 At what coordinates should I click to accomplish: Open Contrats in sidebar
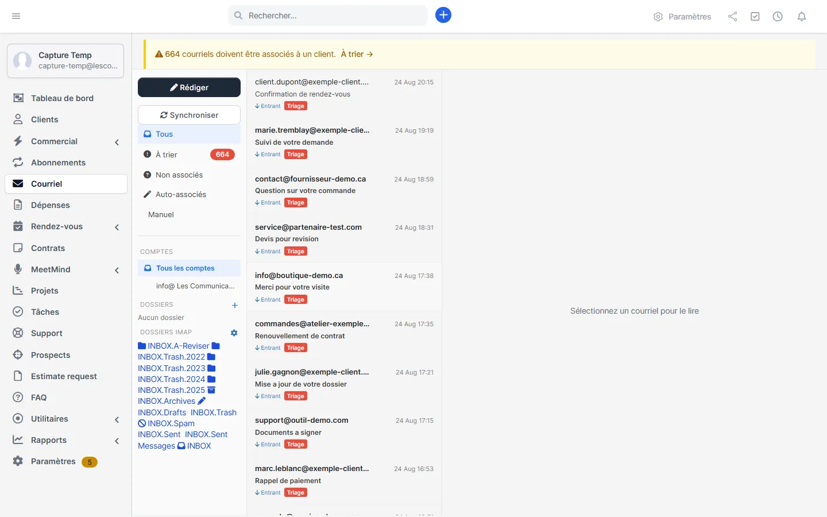48,248
